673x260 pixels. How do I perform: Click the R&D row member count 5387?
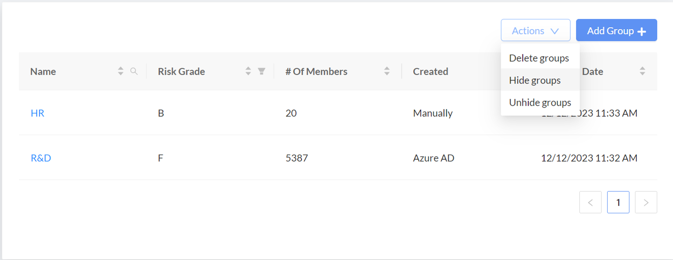[x=296, y=158]
